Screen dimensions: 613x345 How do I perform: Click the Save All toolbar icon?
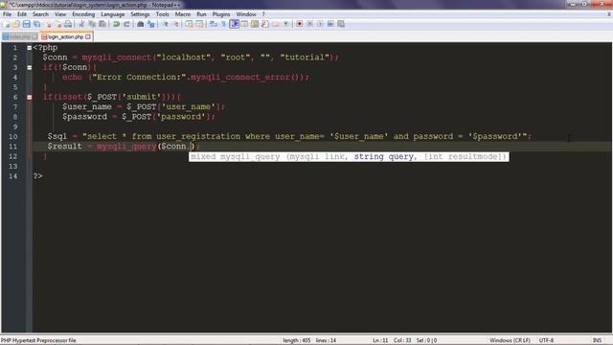pos(36,24)
